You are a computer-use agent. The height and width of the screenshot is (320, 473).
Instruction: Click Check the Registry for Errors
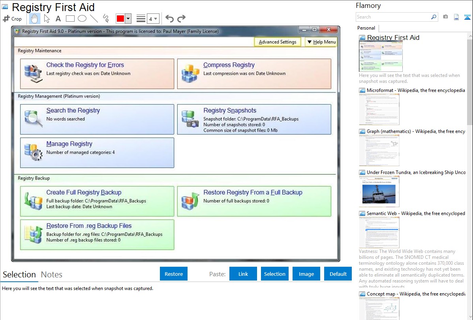(x=85, y=65)
